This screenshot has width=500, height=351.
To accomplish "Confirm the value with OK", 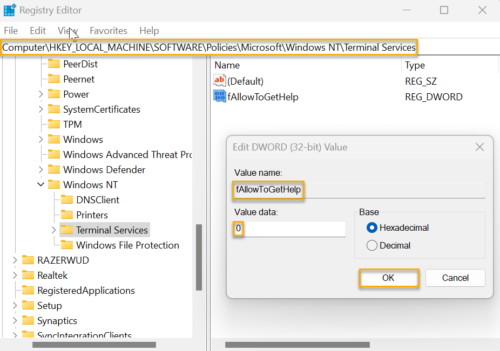I will (389, 278).
